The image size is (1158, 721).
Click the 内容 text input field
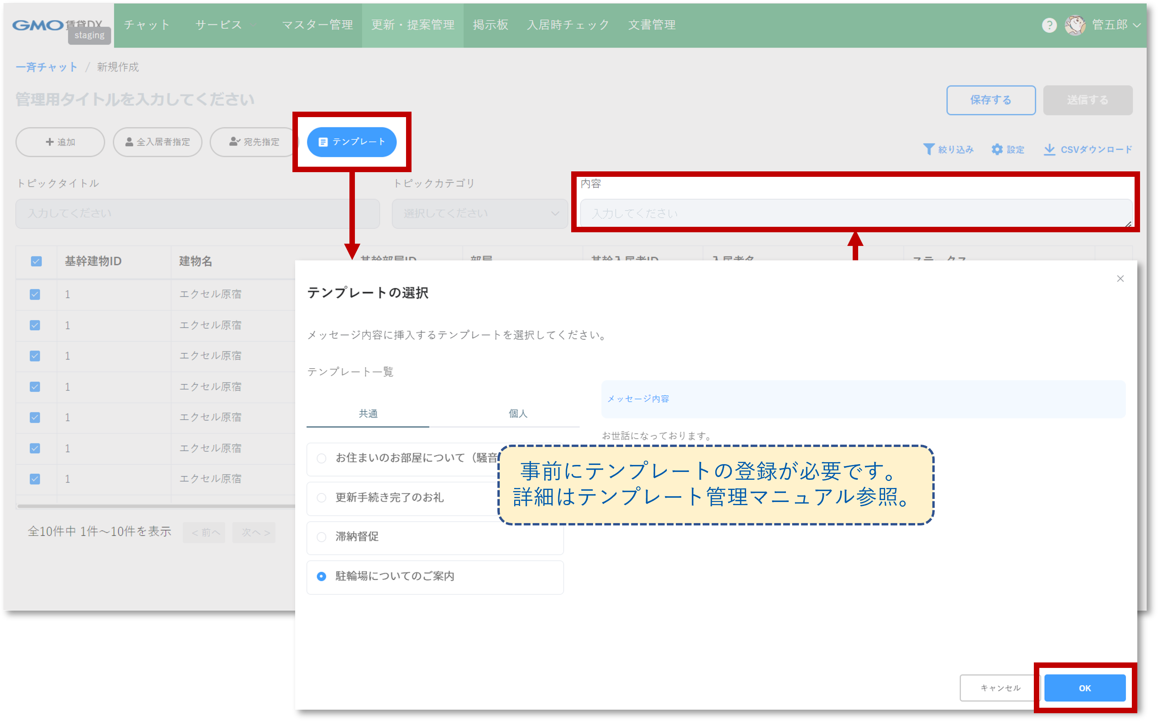[856, 214]
